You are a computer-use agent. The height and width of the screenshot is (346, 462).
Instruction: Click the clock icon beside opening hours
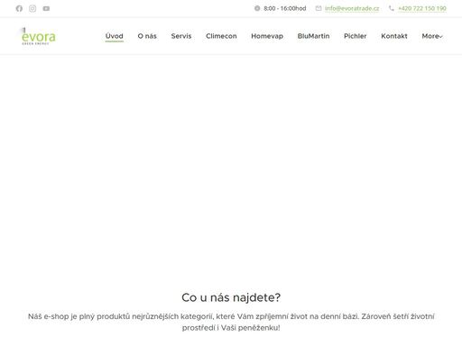[x=257, y=8]
